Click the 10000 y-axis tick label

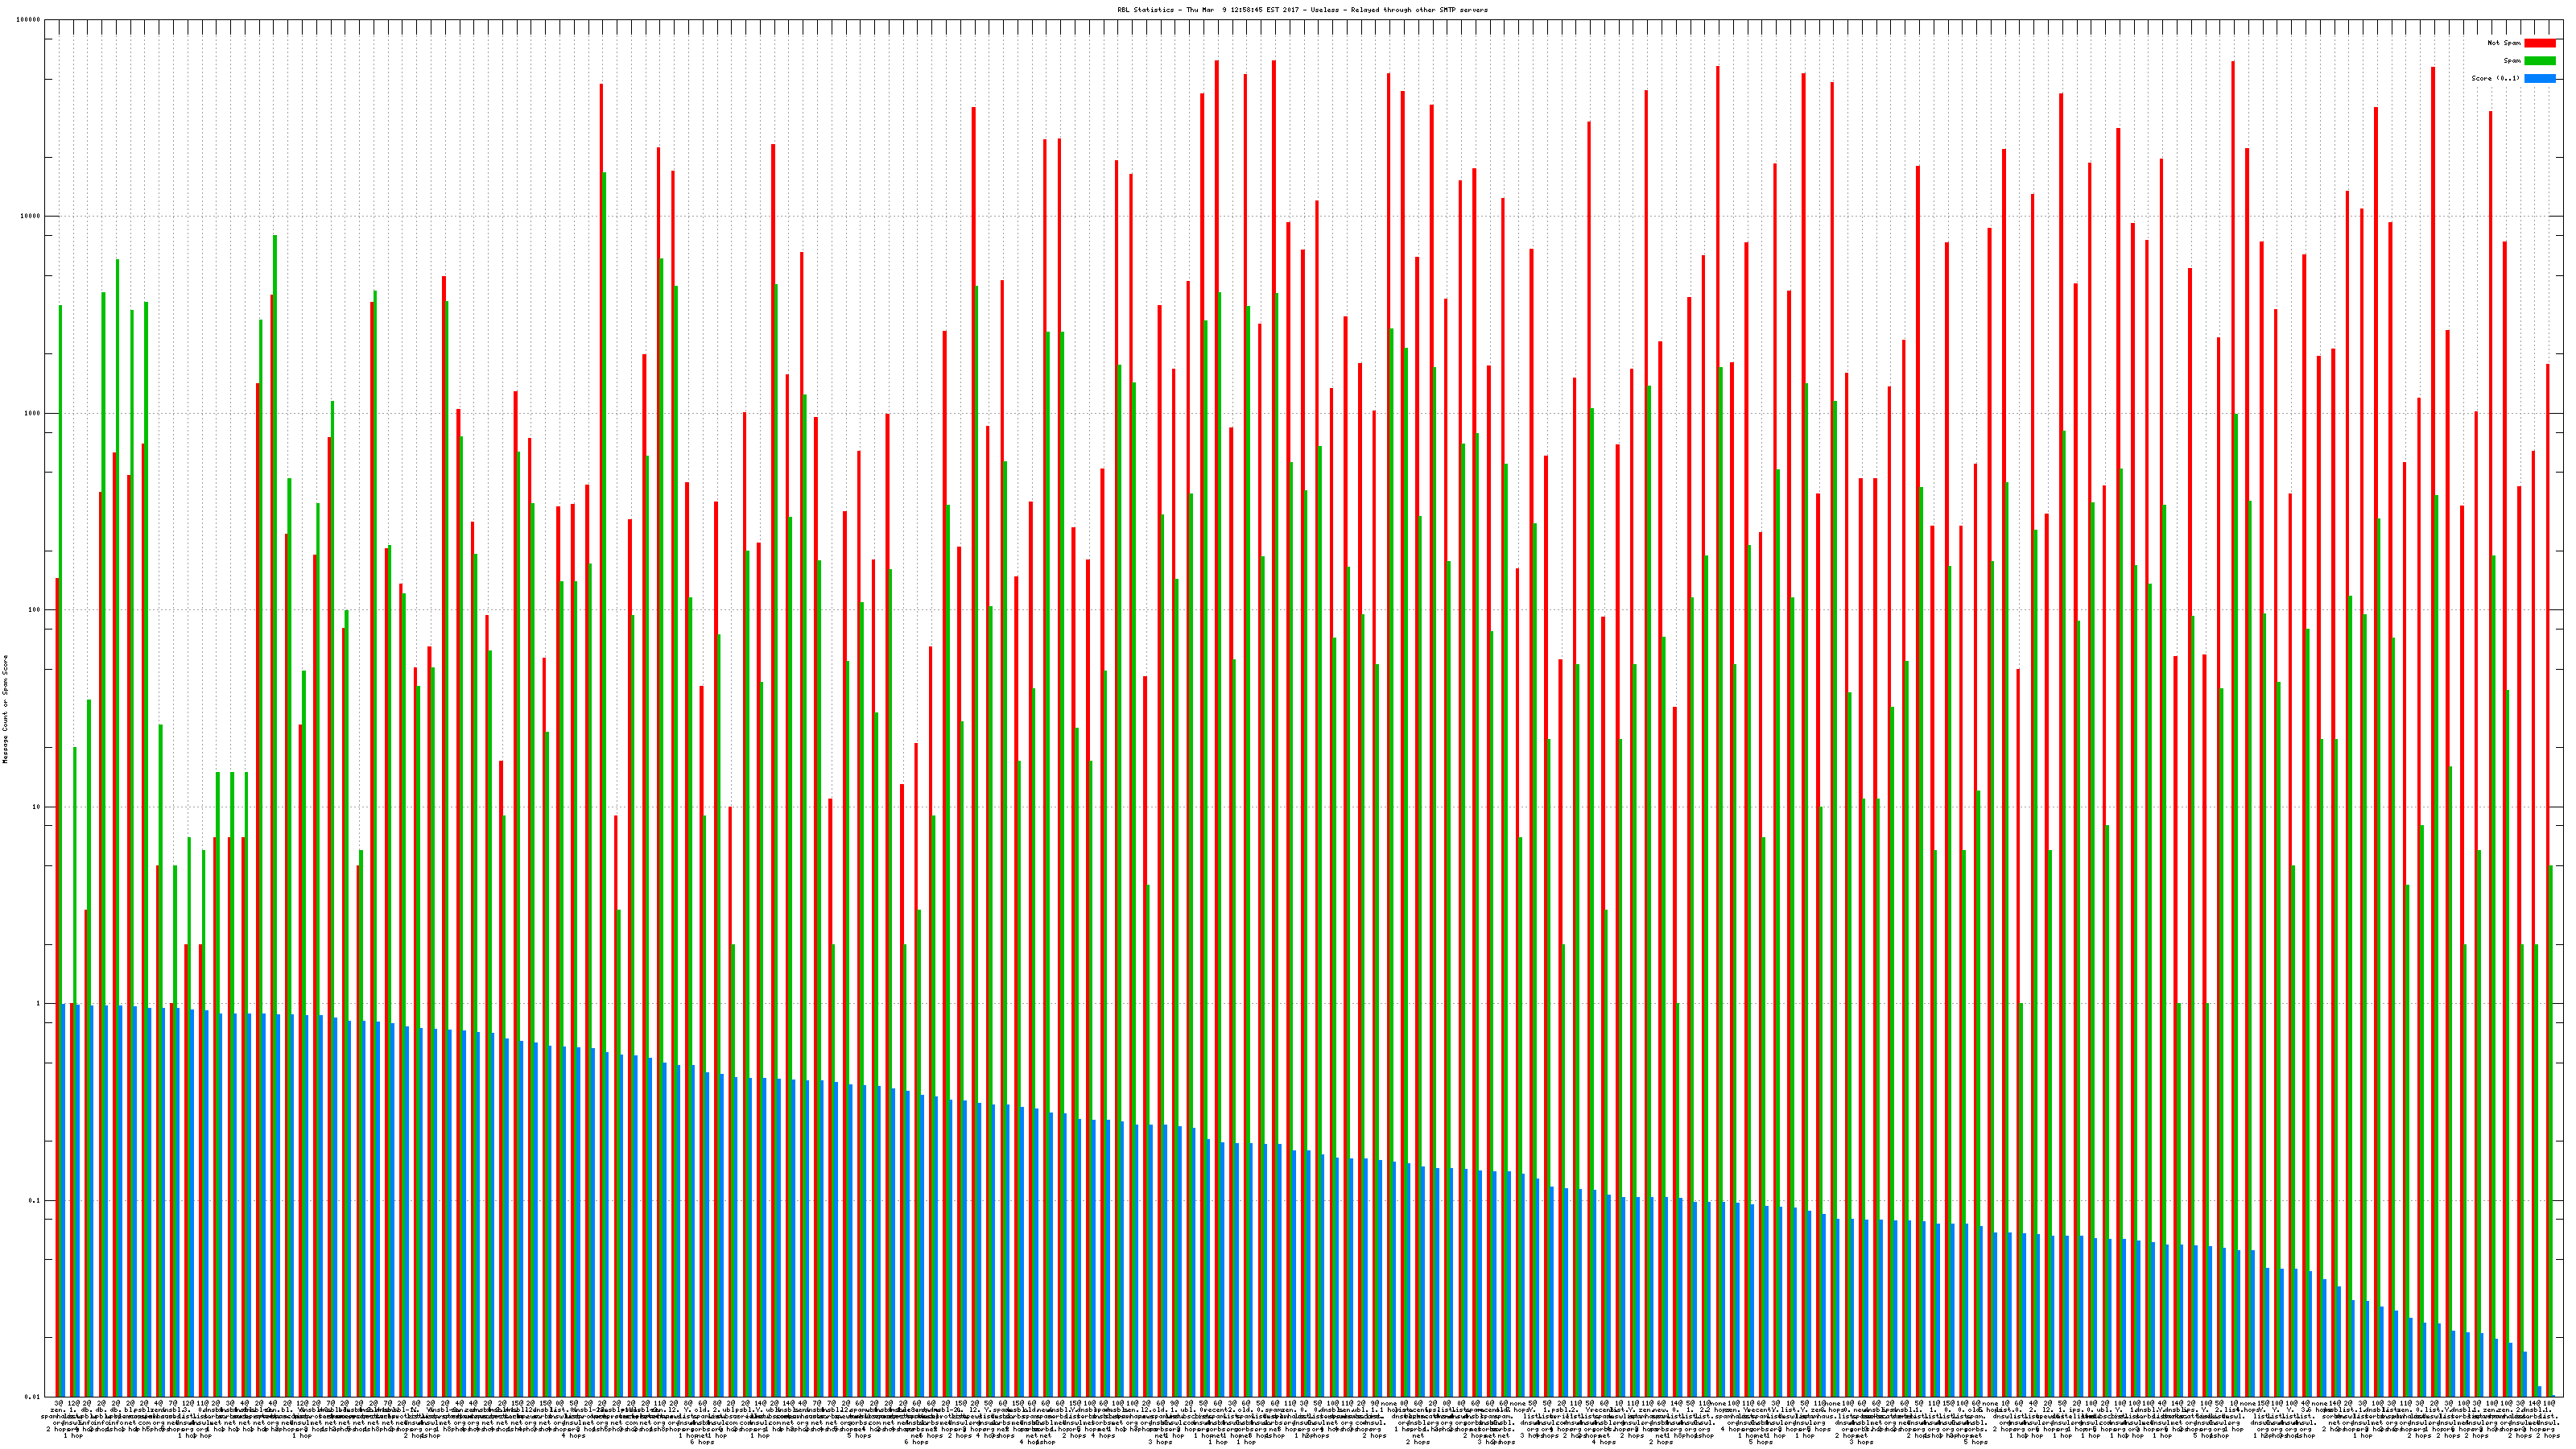point(31,217)
